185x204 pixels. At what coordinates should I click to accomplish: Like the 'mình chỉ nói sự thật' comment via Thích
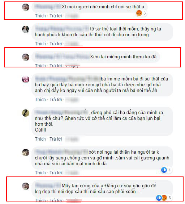pos(40,16)
